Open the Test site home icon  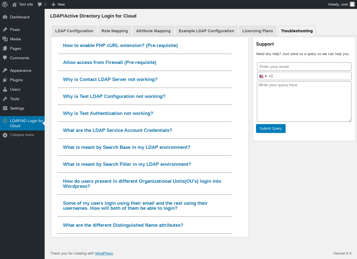click(x=15, y=4)
